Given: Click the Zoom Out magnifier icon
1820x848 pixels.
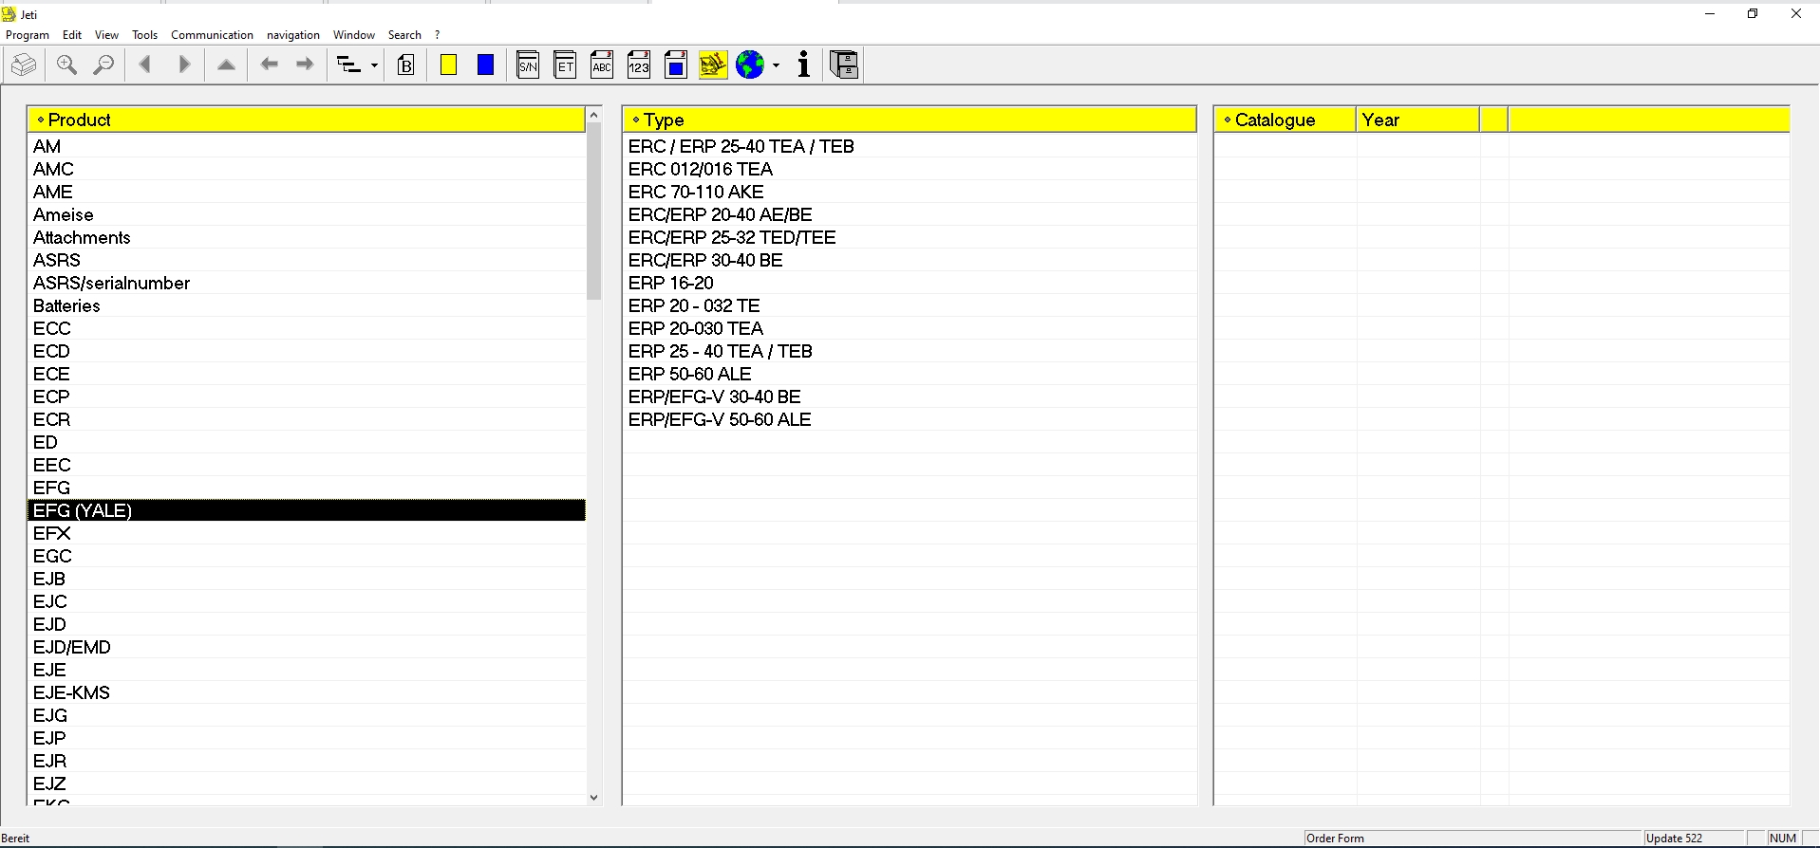Looking at the screenshot, I should (103, 65).
